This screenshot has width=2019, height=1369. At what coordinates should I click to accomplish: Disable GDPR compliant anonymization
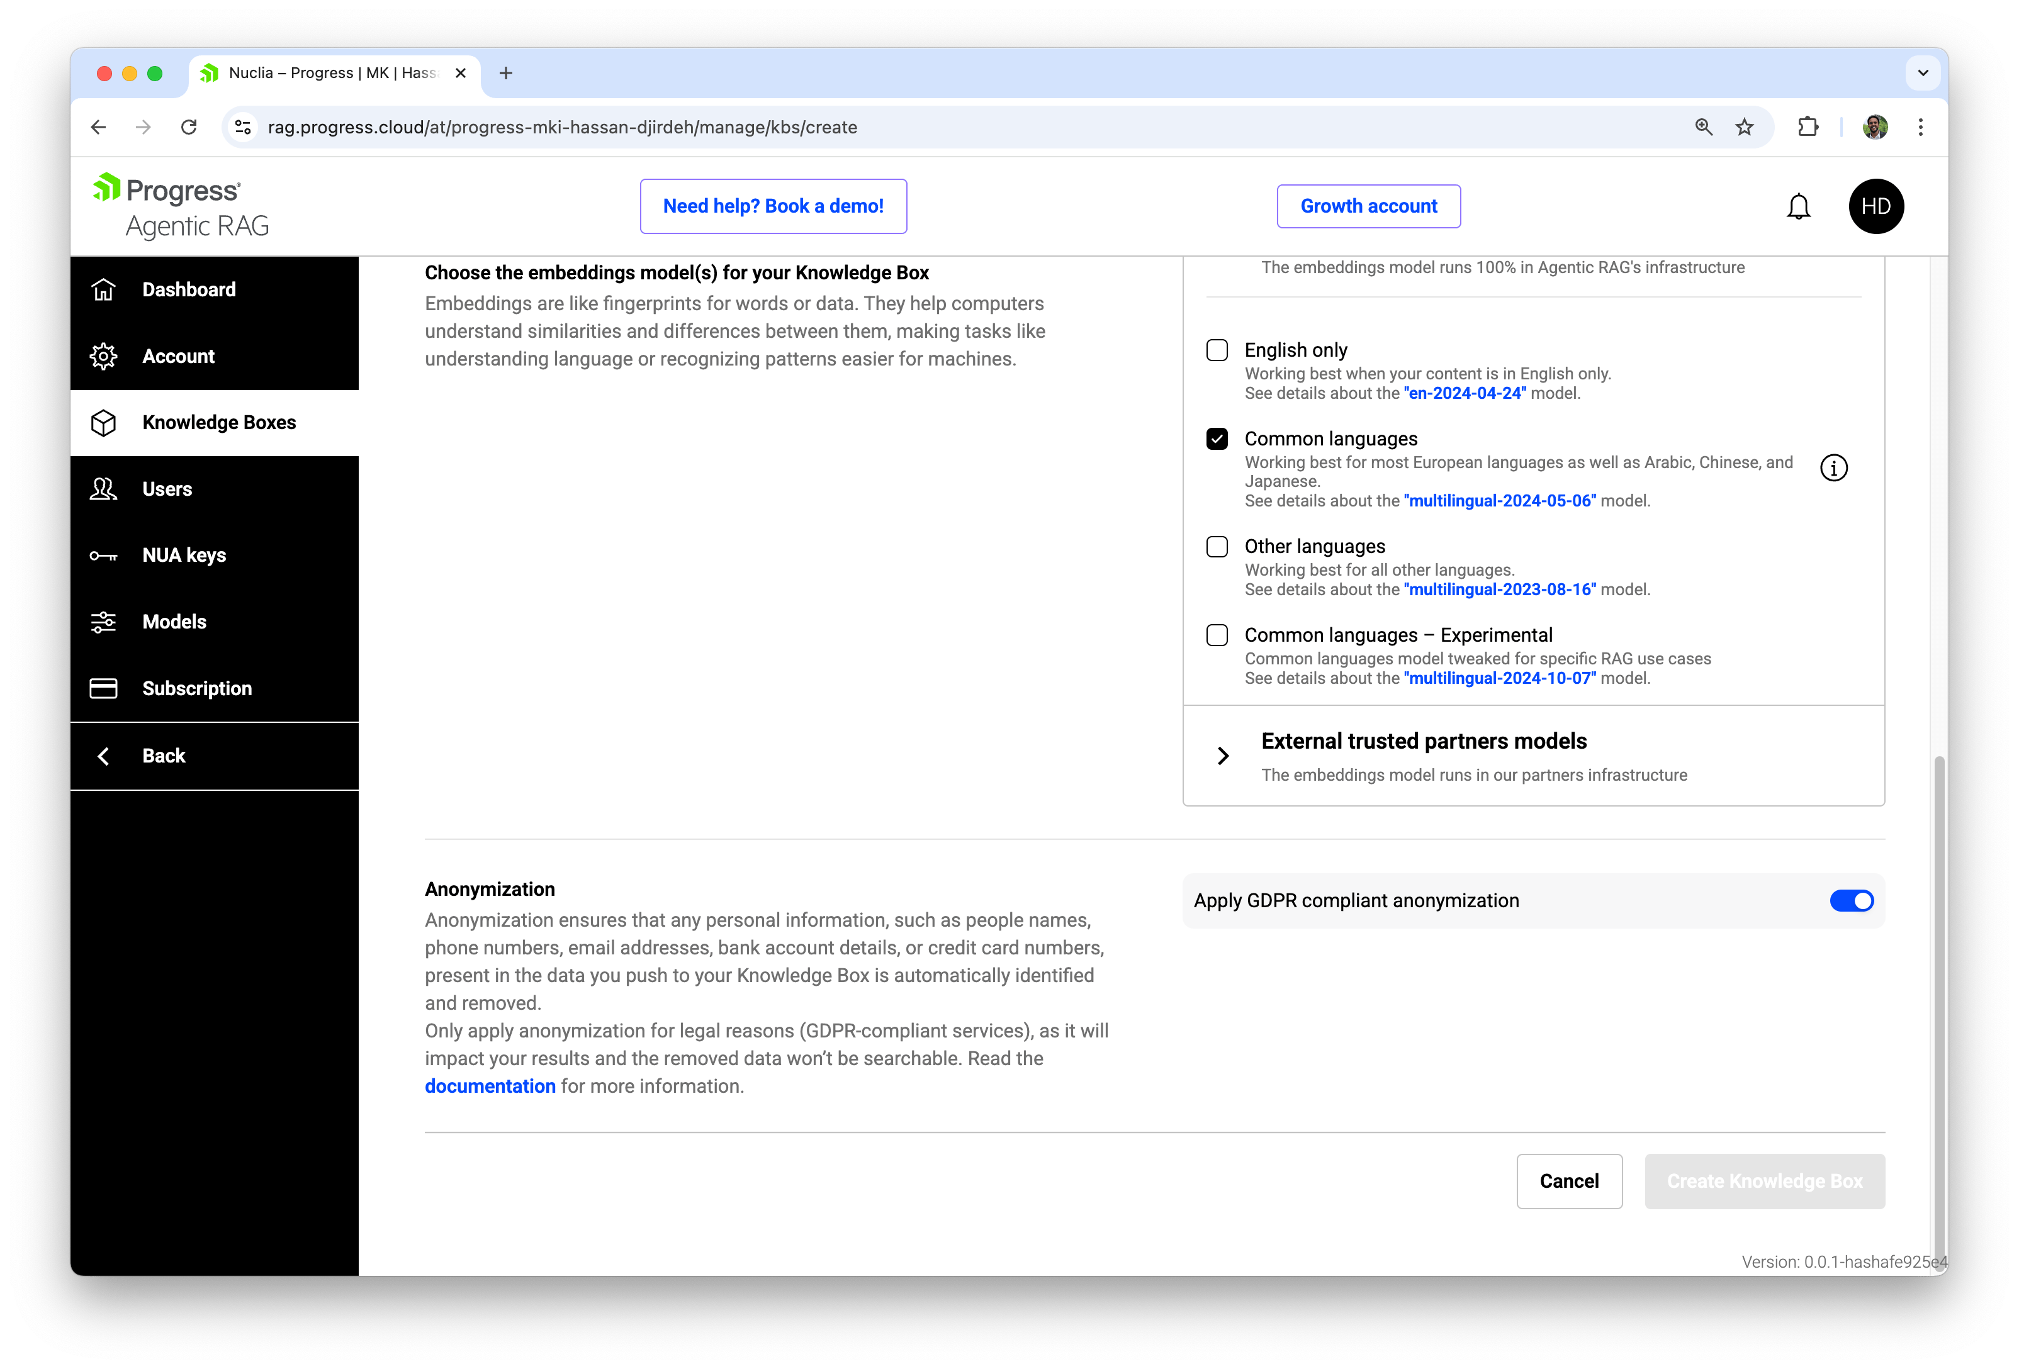coord(1852,901)
